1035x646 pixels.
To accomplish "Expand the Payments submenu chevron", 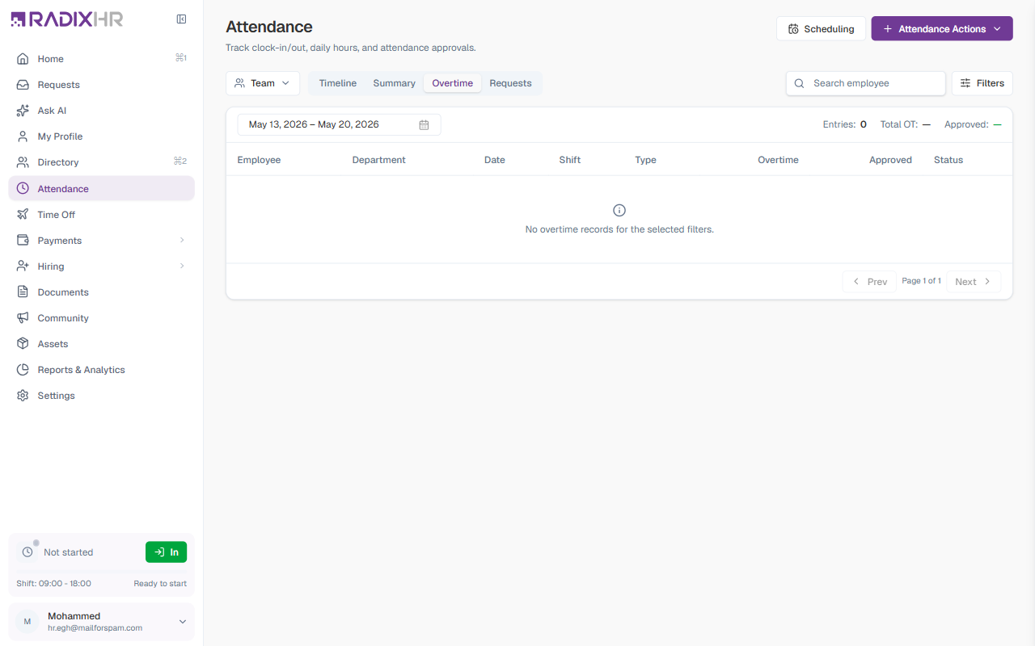I will 182,241.
